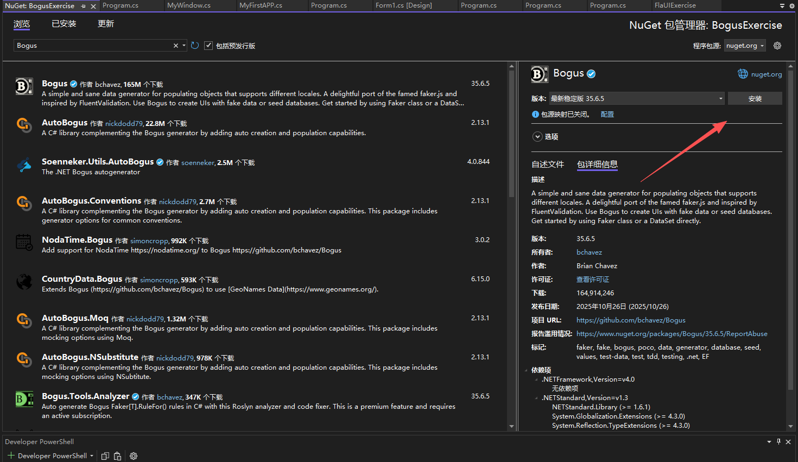
Task: Expand the Options section
Action: point(537,137)
